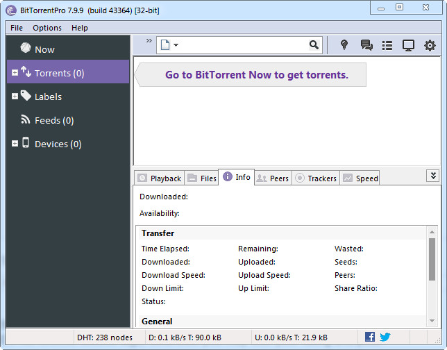Click the search magnifier icon

(x=314, y=45)
